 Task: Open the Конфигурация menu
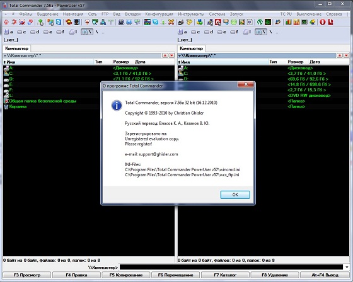click(159, 14)
